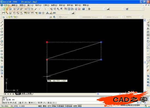Open the Help question mark icon
Viewport: 150px width, 108px height.
(x=83, y=9)
